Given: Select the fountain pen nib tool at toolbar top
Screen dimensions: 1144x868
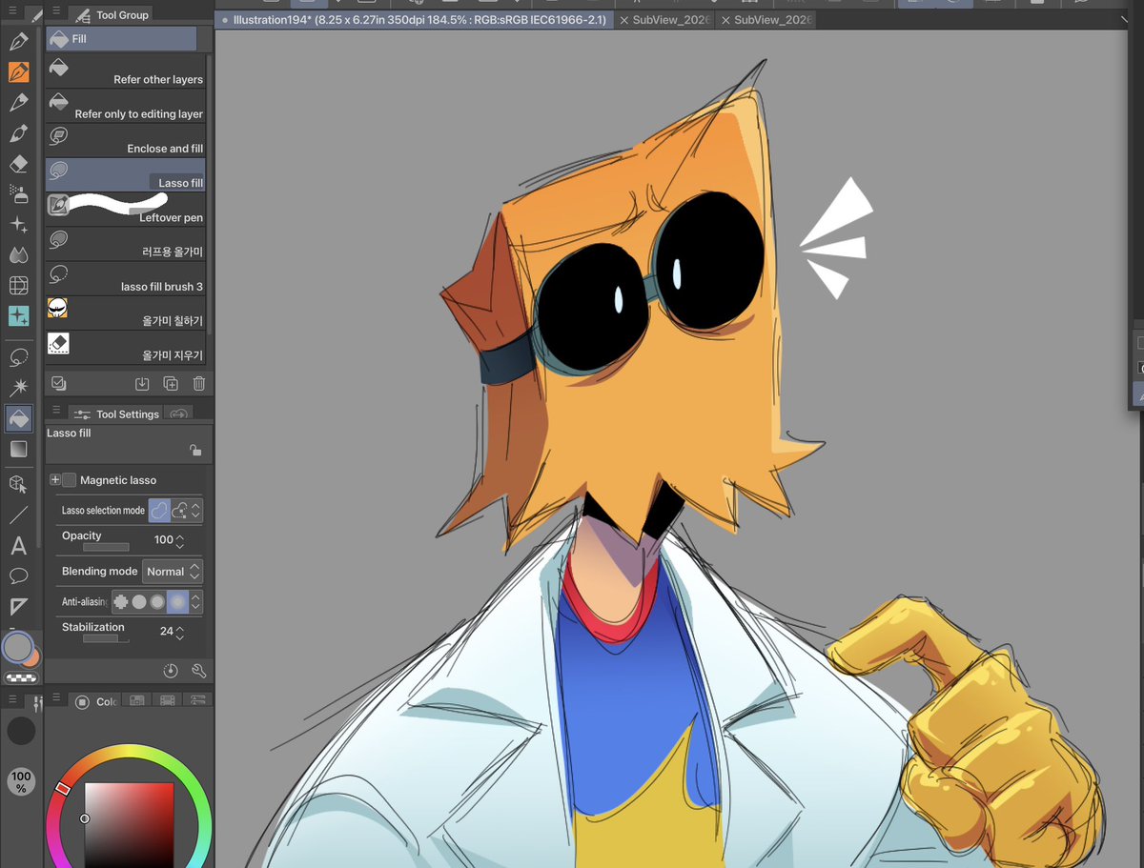Looking at the screenshot, I should coord(18,42).
